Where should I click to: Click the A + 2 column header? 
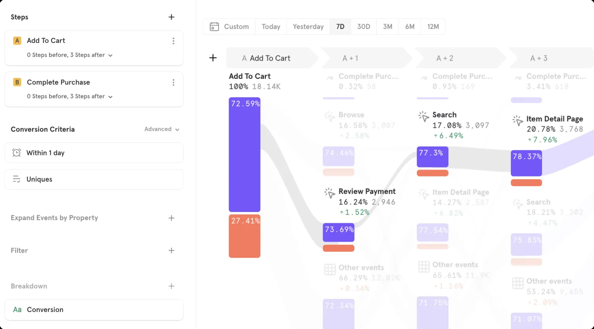(x=460, y=58)
